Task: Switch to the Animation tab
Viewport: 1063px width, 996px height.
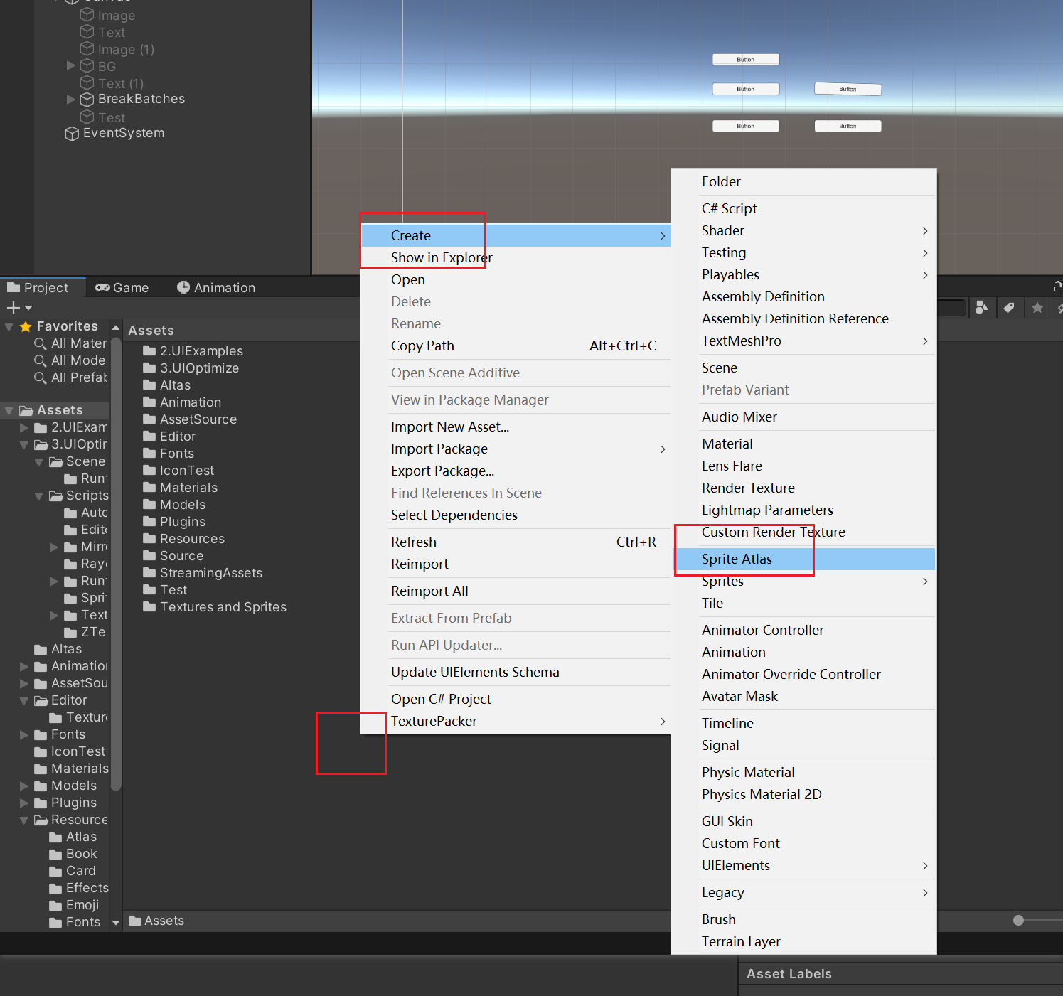Action: 216,288
